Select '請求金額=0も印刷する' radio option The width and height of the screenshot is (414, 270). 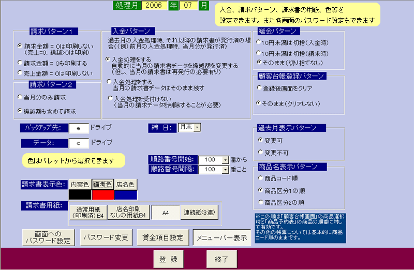(20, 63)
